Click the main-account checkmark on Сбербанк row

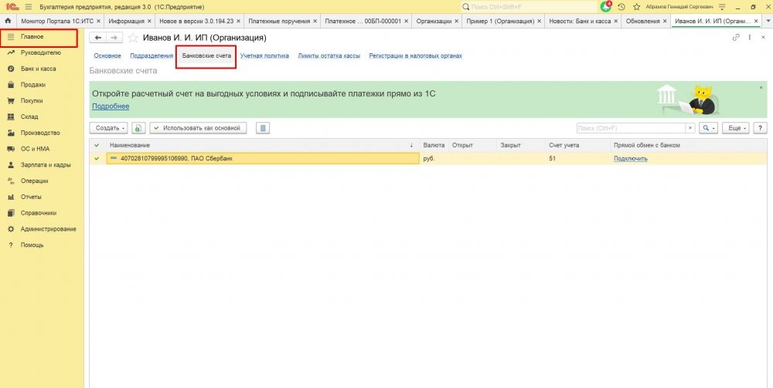tap(97, 158)
